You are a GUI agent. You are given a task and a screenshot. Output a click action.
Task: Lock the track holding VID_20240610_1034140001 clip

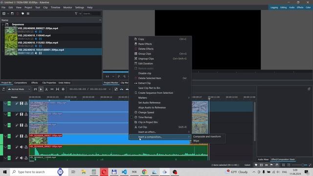[x=26, y=103]
